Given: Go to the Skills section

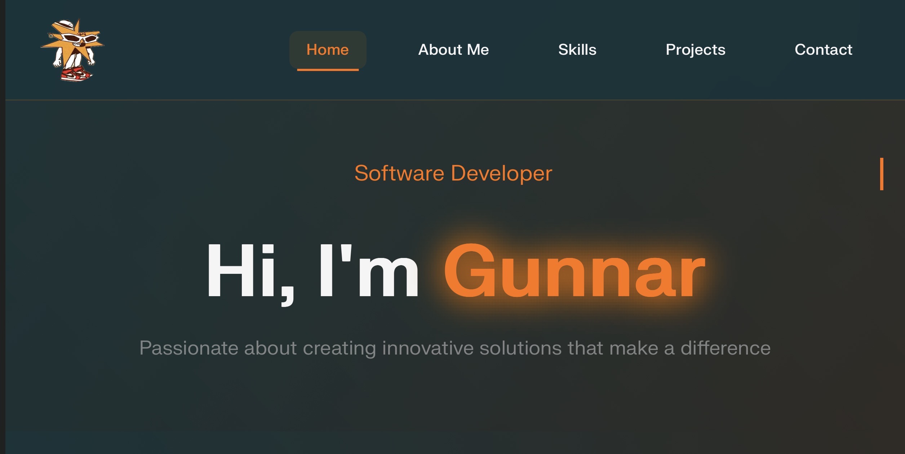Looking at the screenshot, I should coord(577,49).
